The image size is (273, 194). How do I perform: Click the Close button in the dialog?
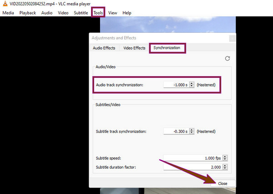[x=223, y=184]
